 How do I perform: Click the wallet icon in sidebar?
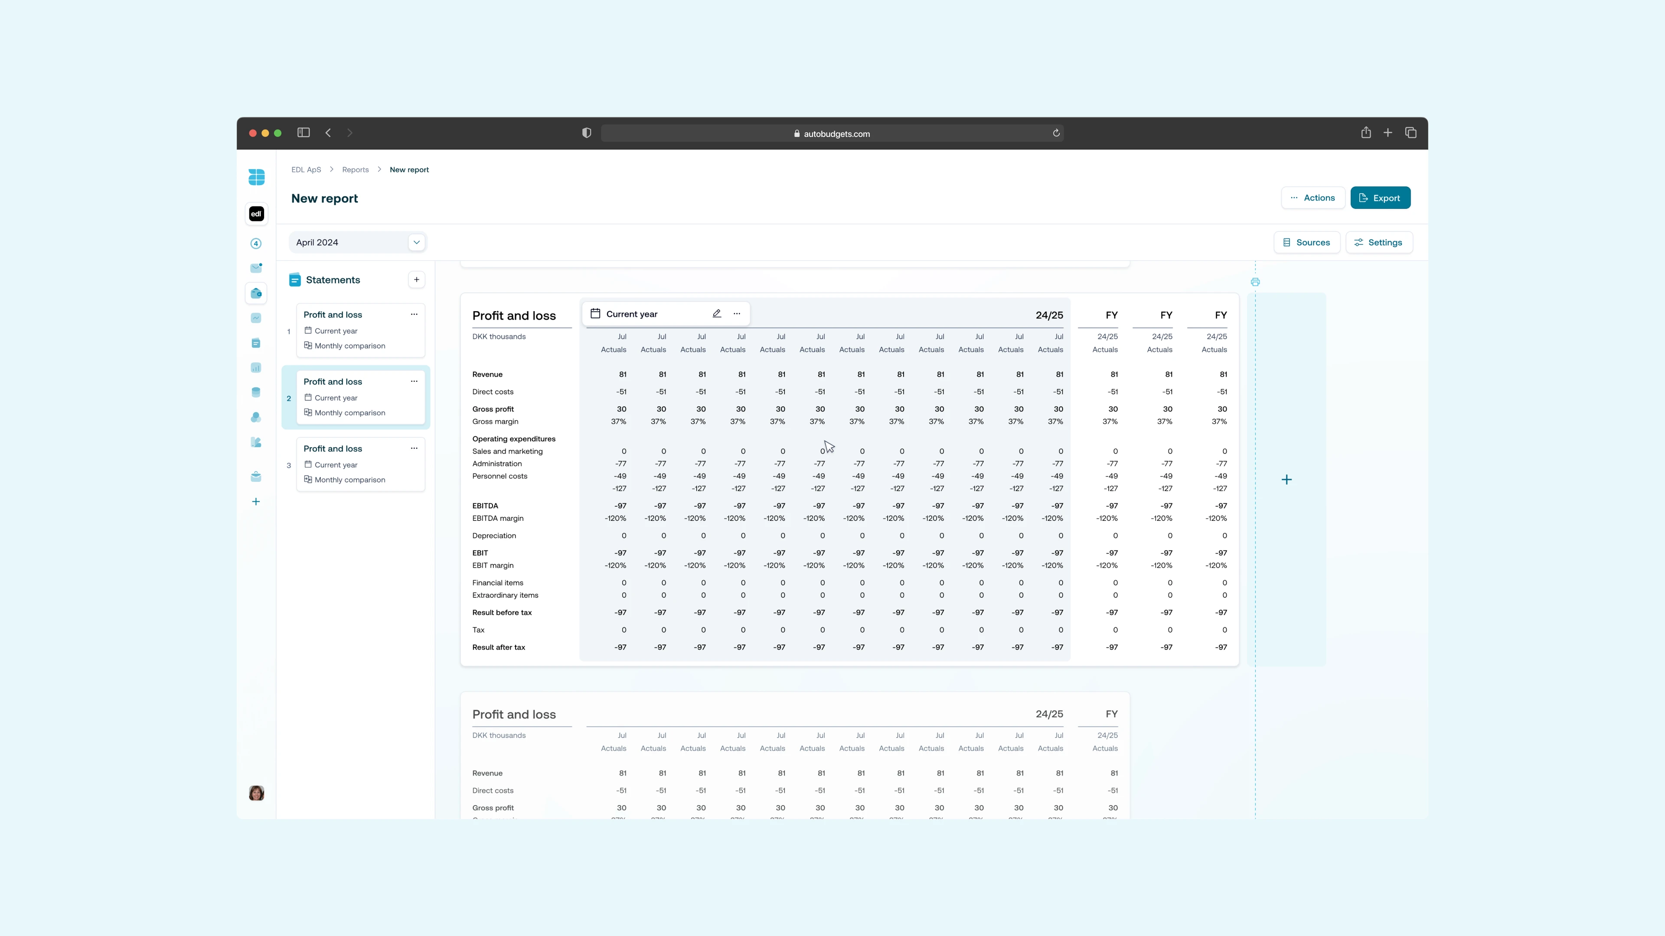[256, 293]
